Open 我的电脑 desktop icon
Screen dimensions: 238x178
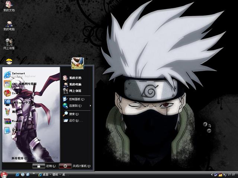(9, 26)
